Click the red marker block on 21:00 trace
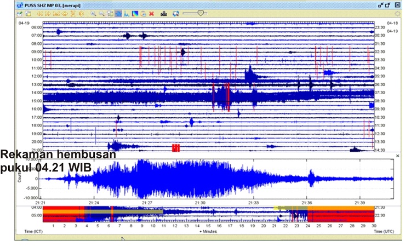411x252 pixels. (x=176, y=148)
